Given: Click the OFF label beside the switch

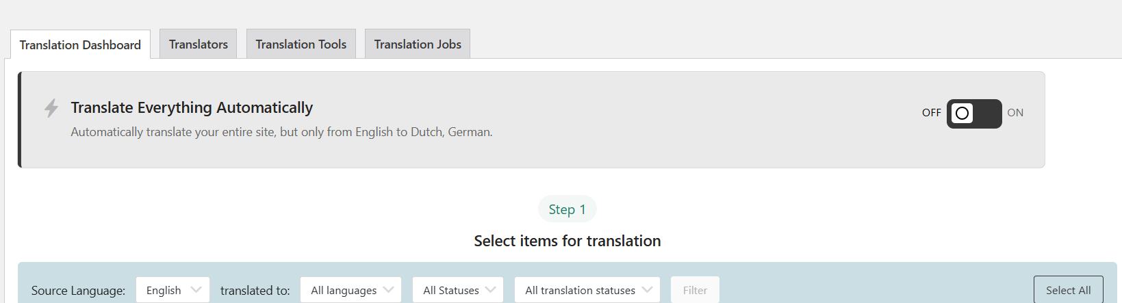Looking at the screenshot, I should [x=931, y=113].
